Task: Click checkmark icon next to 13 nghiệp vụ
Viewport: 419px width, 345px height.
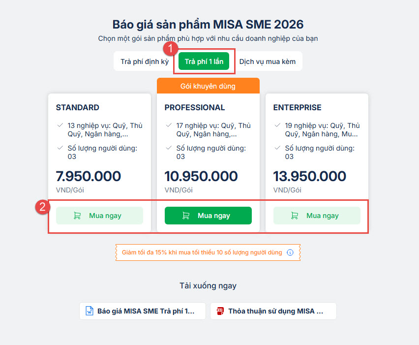Action: [60, 125]
